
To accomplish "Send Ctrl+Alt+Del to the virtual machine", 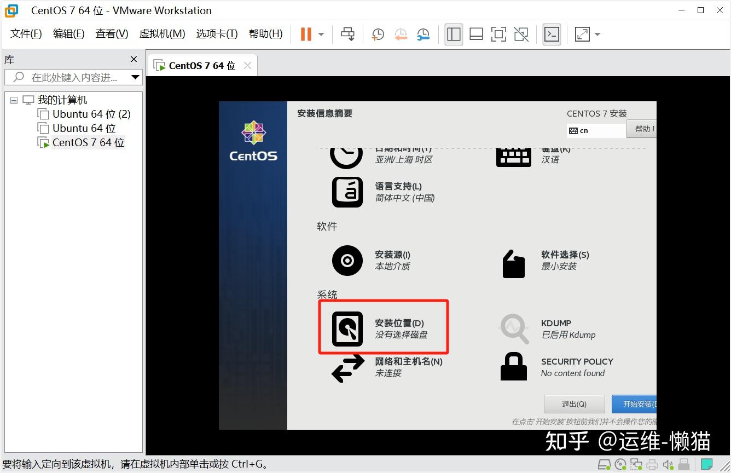I will 348,34.
